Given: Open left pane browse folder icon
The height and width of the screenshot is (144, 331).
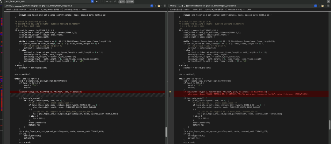Looking at the screenshot, I should coord(159,6).
